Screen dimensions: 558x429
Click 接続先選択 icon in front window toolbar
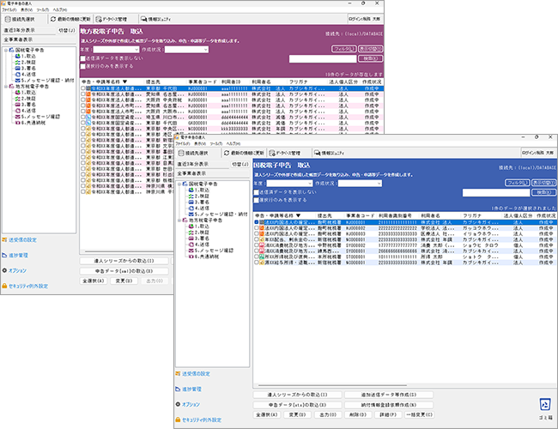(183, 152)
